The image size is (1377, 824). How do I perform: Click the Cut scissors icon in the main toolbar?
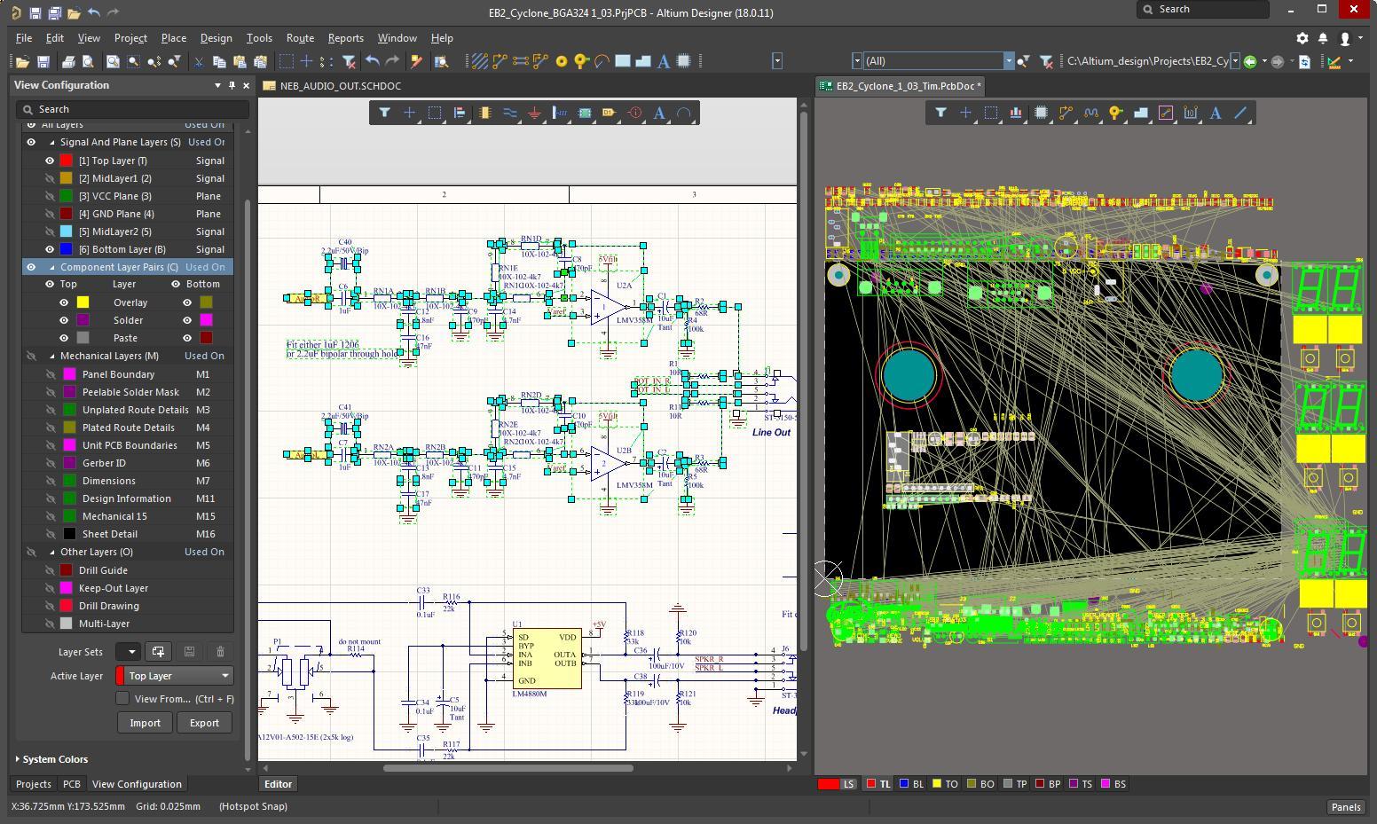[198, 61]
